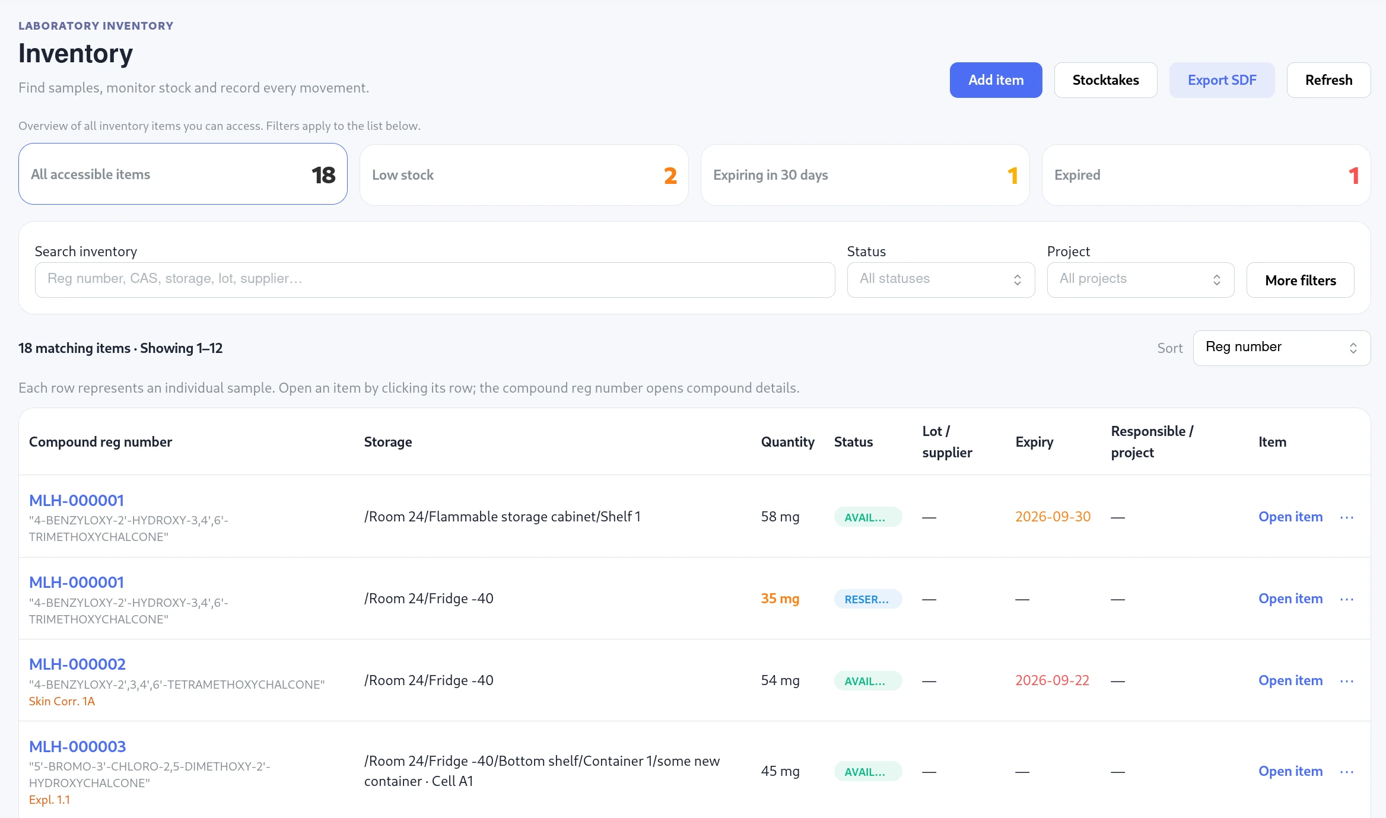Viewport: 1386px width, 818px height.
Task: Open item for the MLH-000002 row
Action: [1290, 680]
